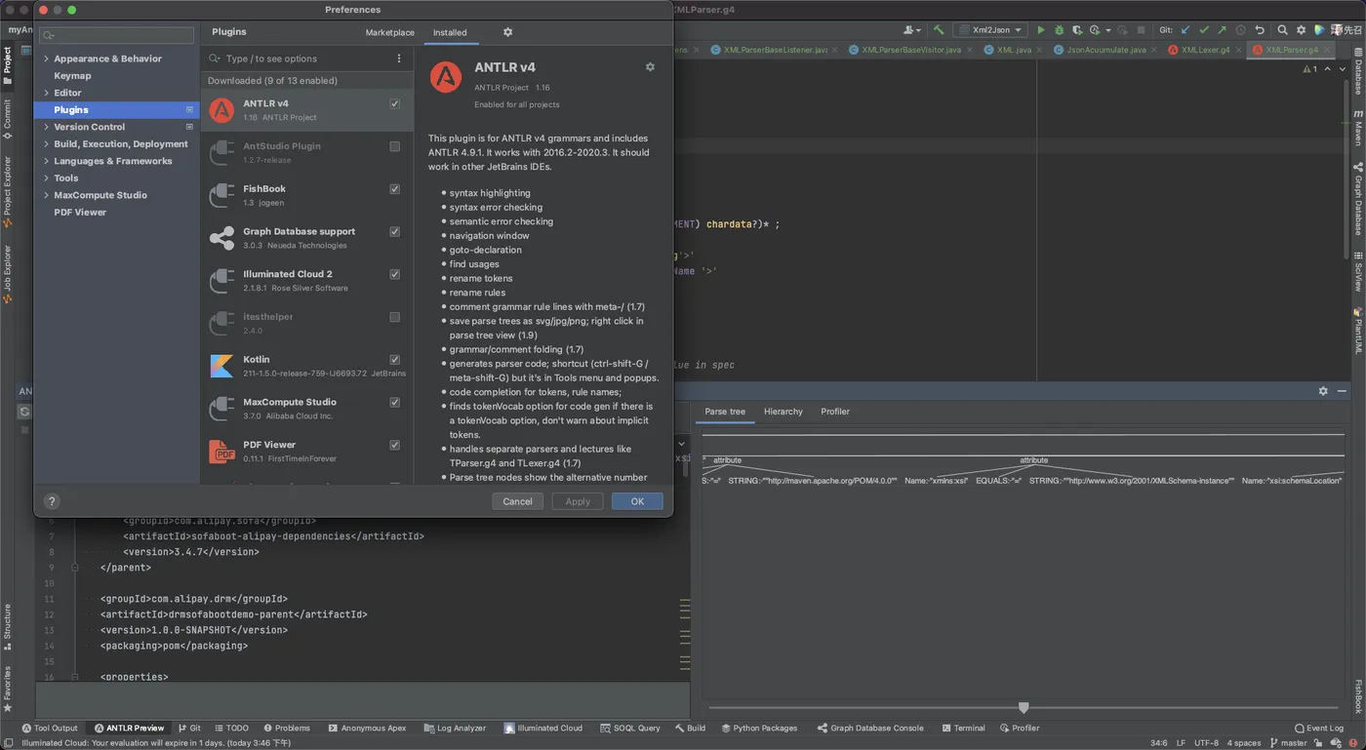Select Plugins in settings tree
Image resolution: width=1366 pixels, height=750 pixels.
pyautogui.click(x=117, y=110)
